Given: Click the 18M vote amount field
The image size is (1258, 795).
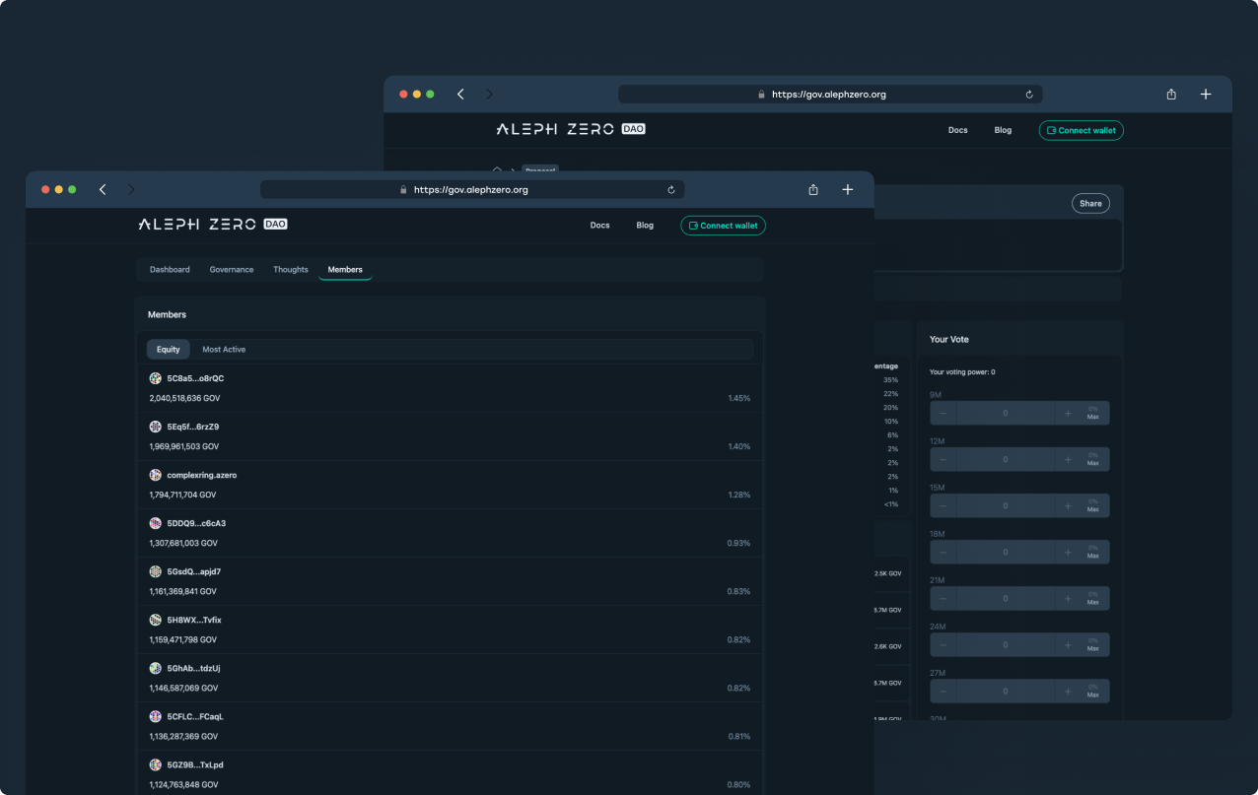Looking at the screenshot, I should coord(1006,552).
